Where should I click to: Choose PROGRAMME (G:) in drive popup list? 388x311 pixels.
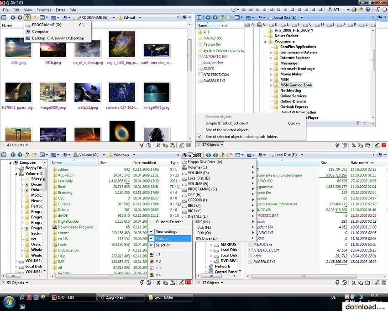pyautogui.click(x=202, y=189)
